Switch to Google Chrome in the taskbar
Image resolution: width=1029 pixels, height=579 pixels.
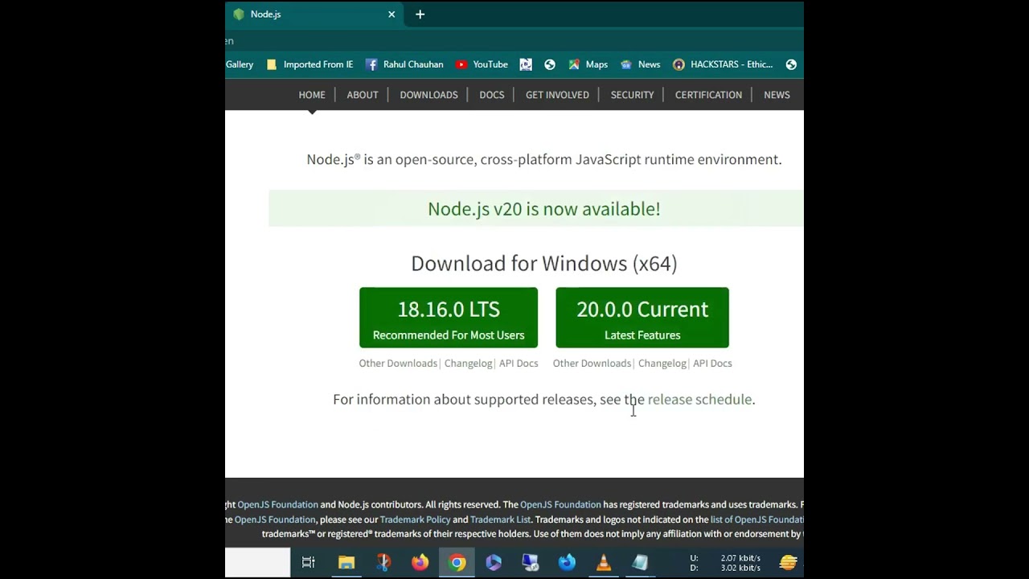point(457,563)
